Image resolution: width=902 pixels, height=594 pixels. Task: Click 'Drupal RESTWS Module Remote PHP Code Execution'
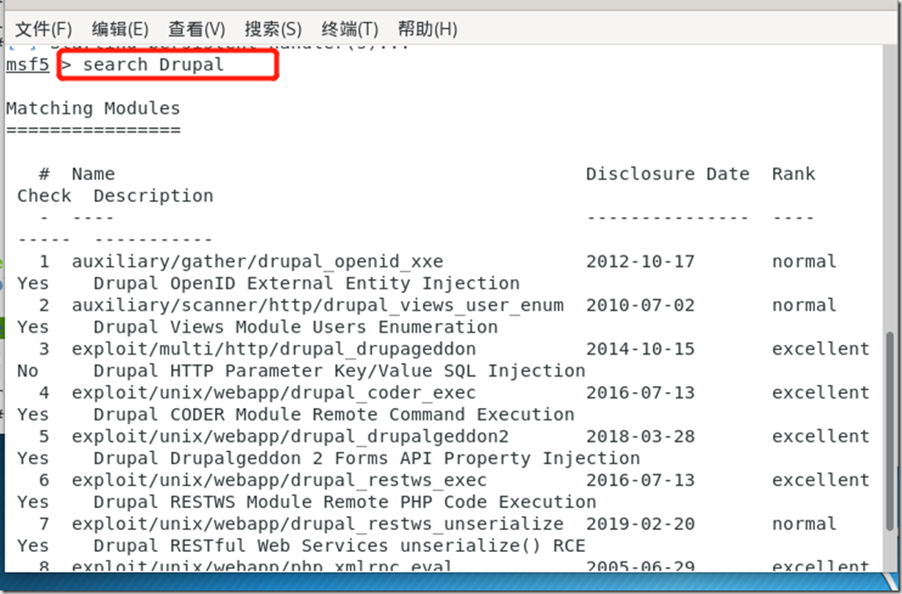tap(345, 502)
